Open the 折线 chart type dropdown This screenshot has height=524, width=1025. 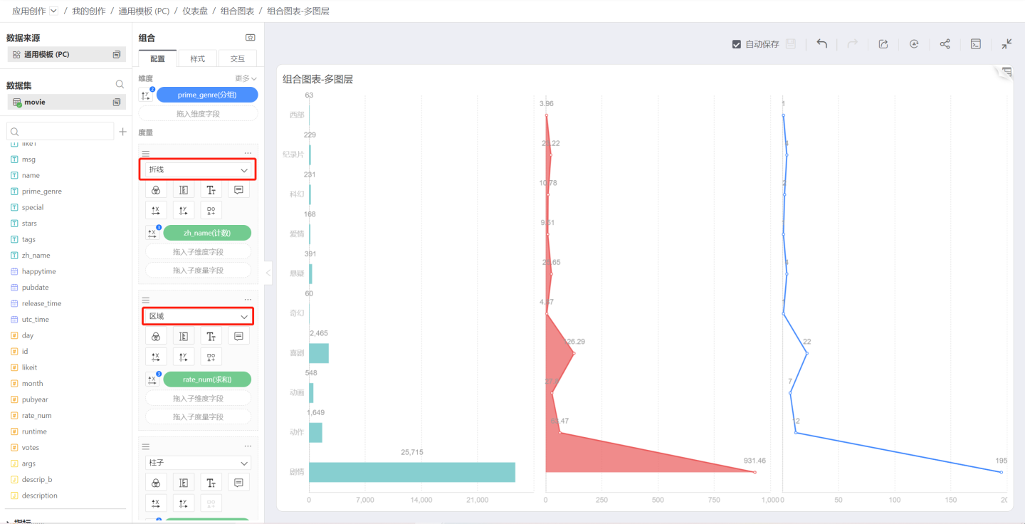[x=198, y=170]
